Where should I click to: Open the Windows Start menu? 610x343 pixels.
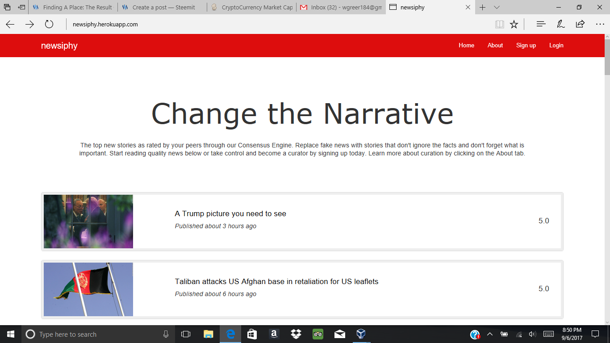click(11, 334)
